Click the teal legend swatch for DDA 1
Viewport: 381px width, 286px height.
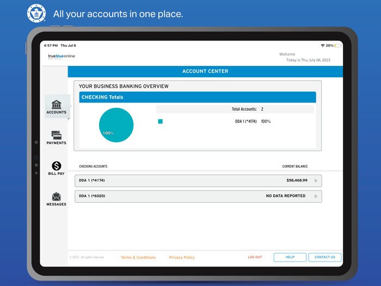coord(161,121)
